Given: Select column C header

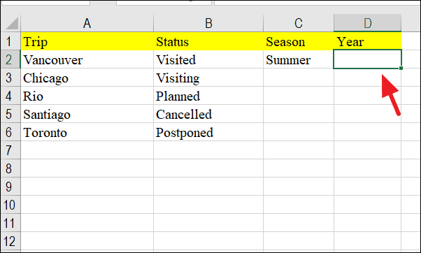Looking at the screenshot, I should [x=299, y=23].
